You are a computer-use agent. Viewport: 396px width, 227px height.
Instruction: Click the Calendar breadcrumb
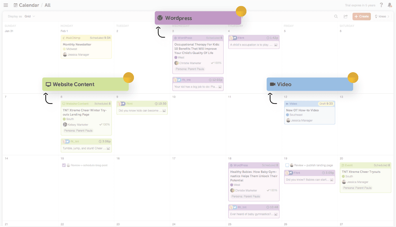click(29, 5)
